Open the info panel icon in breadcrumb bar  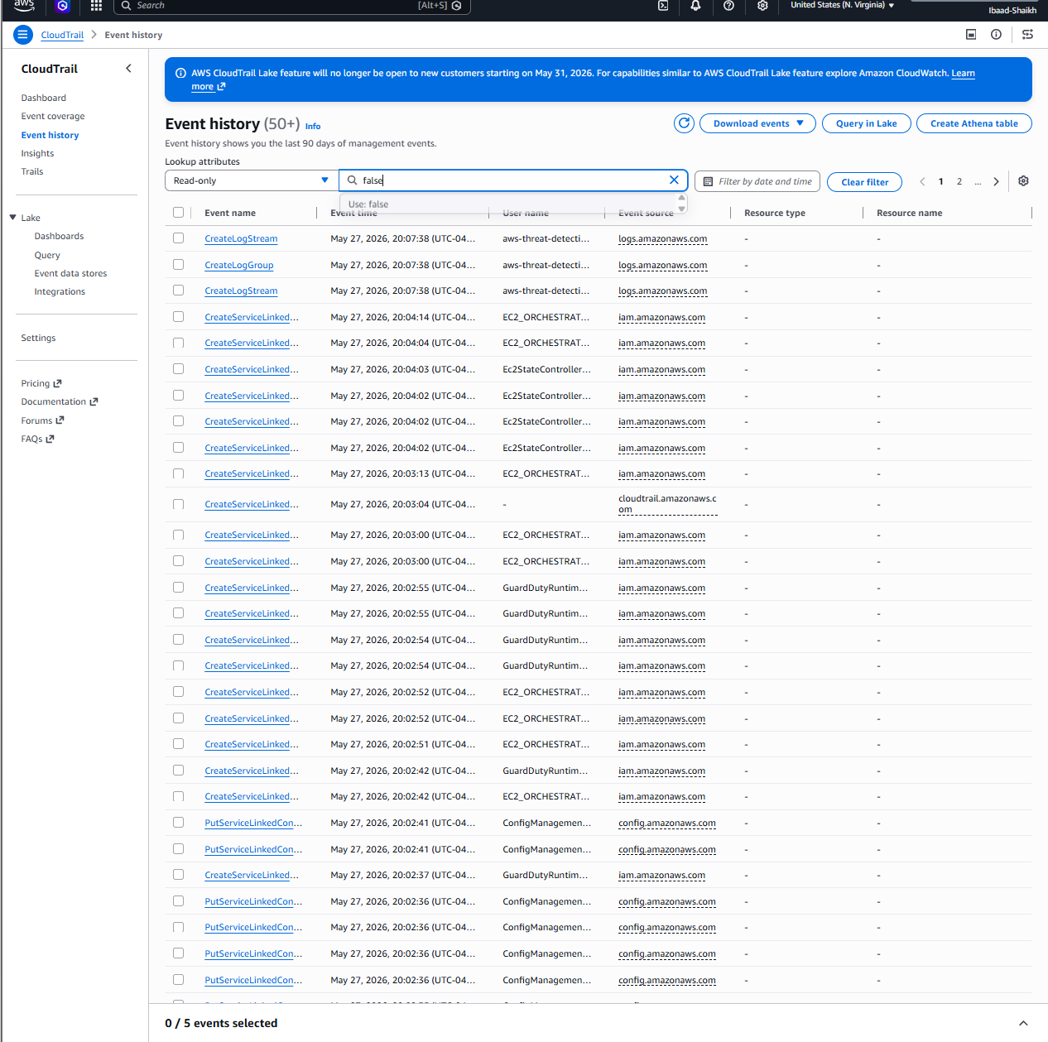pos(996,35)
